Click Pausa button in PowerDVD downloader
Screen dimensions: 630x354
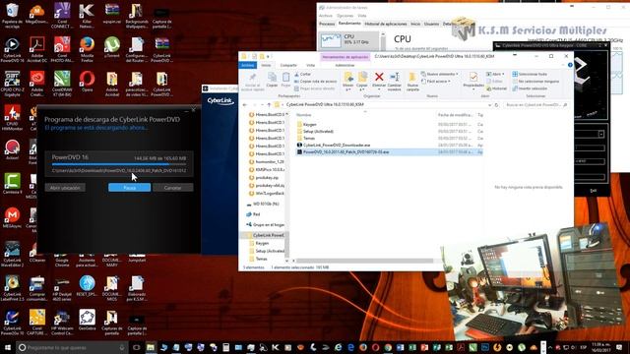tap(129, 188)
